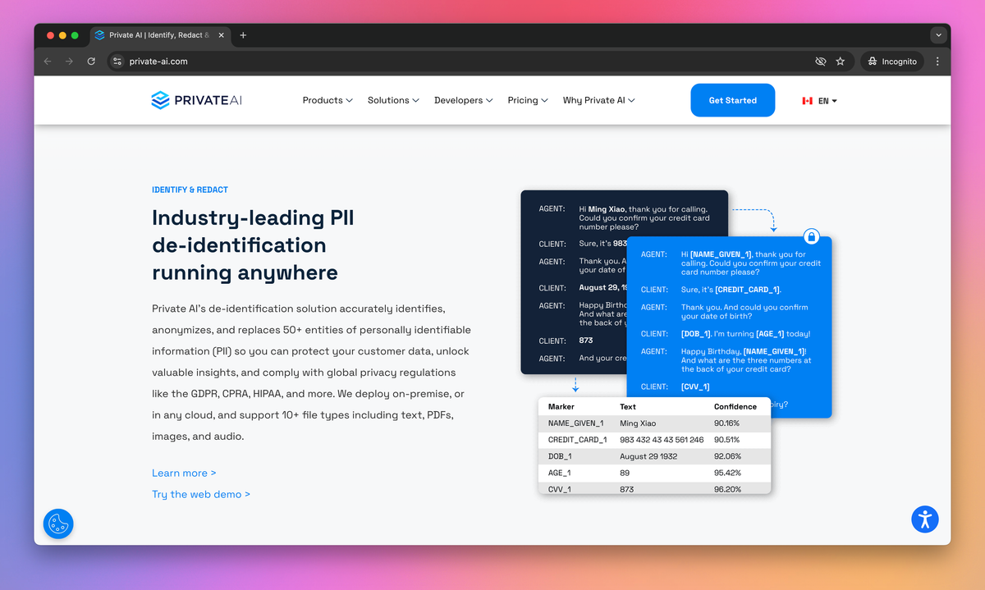This screenshot has height=590, width=985.
Task: Click the Get Started button
Action: click(732, 100)
